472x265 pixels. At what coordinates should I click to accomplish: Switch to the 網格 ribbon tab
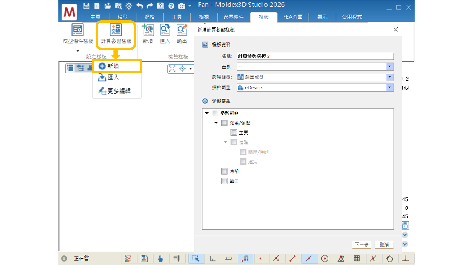[150, 17]
